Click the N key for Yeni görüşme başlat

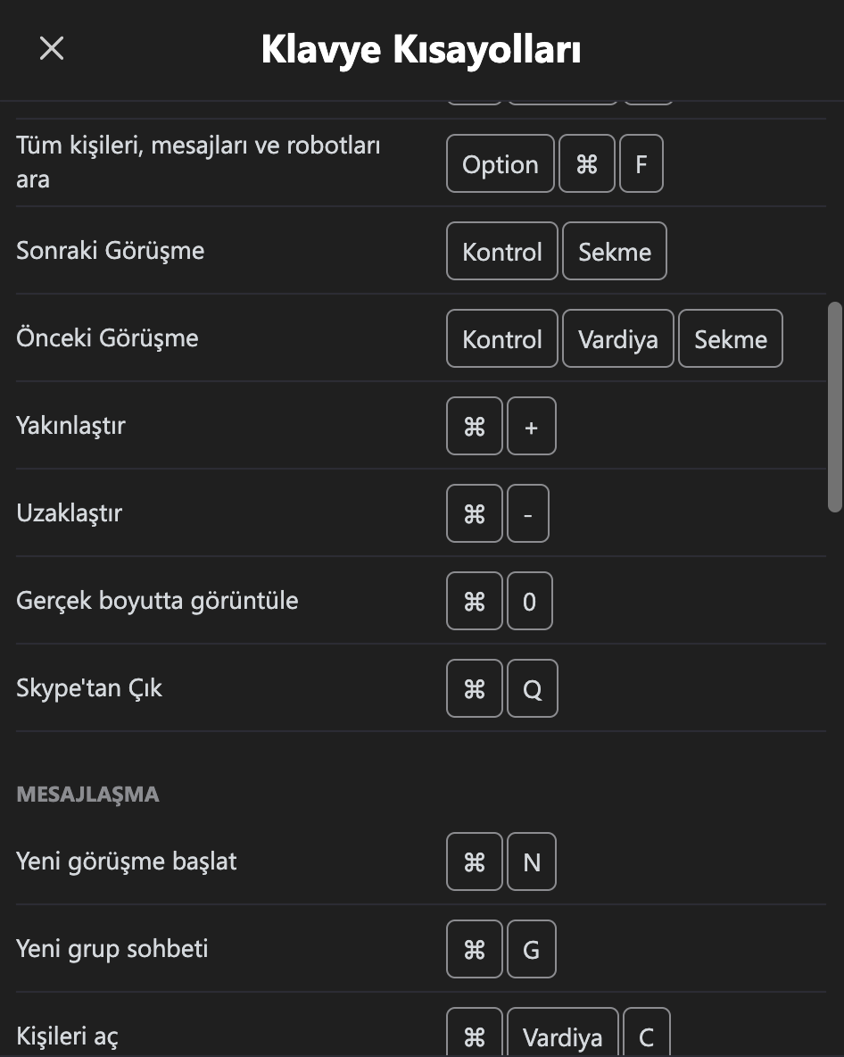(531, 862)
